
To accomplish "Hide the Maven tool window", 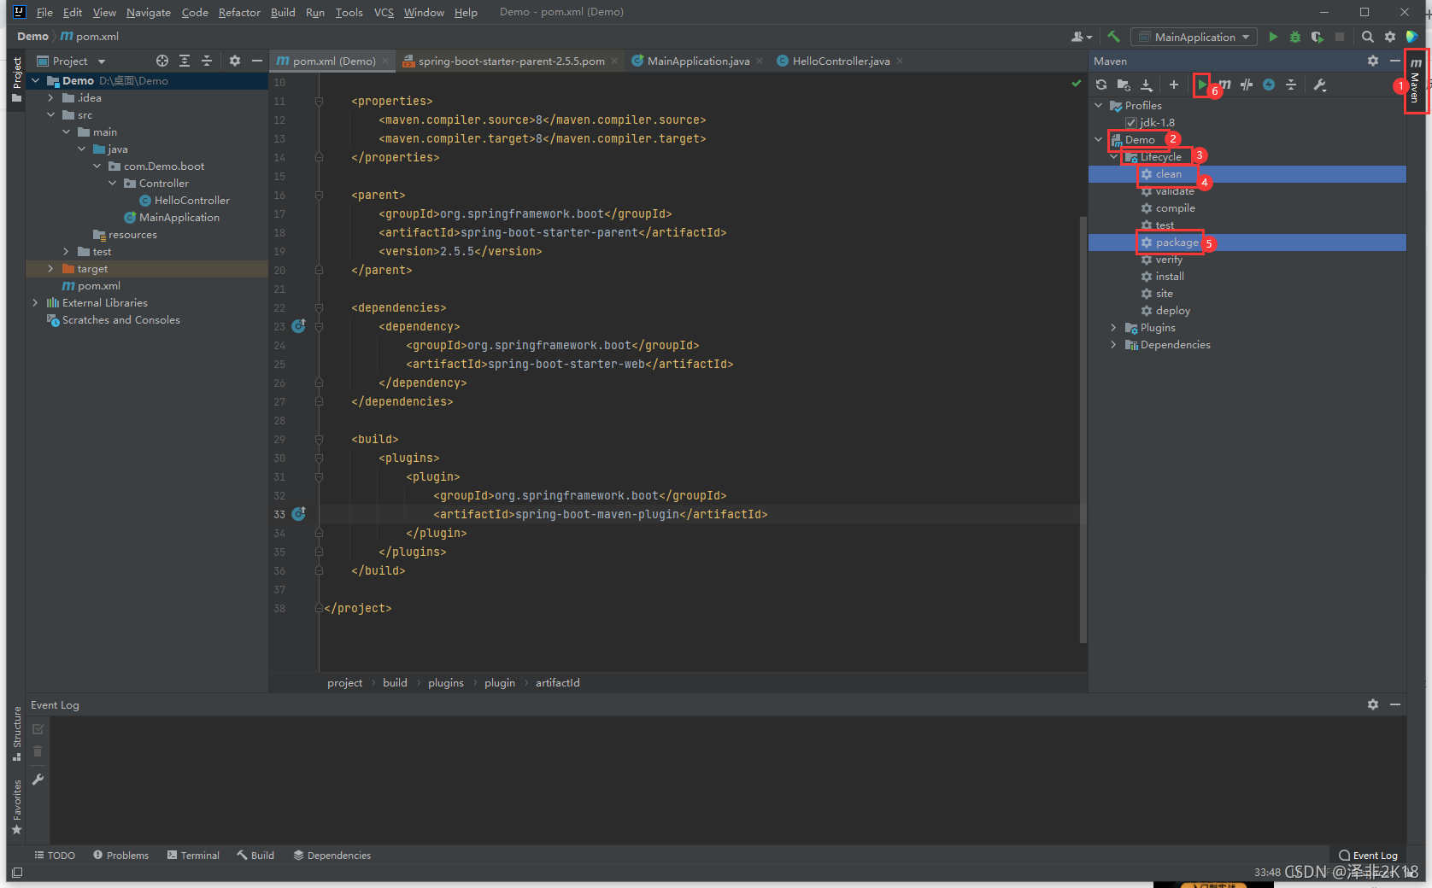I will [x=1395, y=61].
